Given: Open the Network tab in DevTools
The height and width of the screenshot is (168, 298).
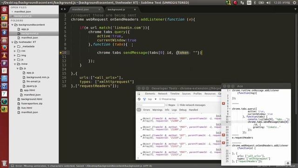Looking at the screenshot, I should pos(163,94).
